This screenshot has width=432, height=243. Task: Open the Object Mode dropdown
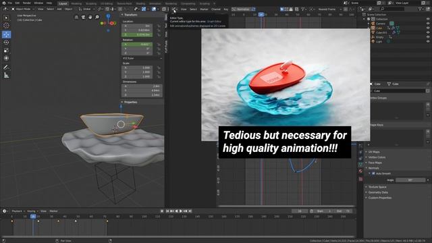pos(23,9)
